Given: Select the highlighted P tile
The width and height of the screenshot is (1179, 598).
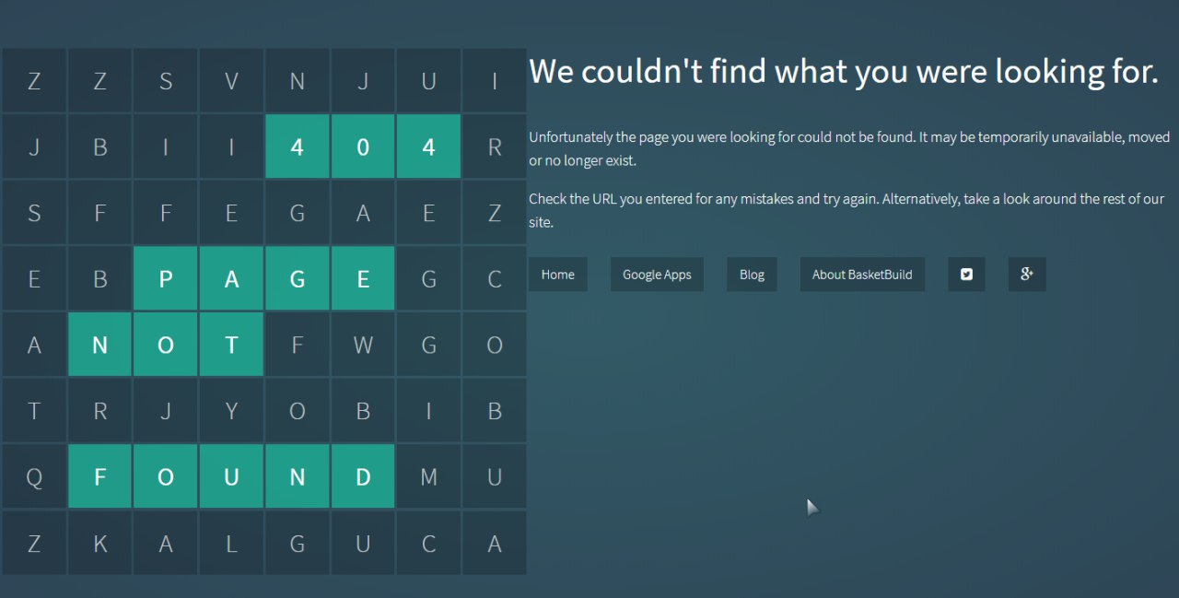Looking at the screenshot, I should coord(166,279).
